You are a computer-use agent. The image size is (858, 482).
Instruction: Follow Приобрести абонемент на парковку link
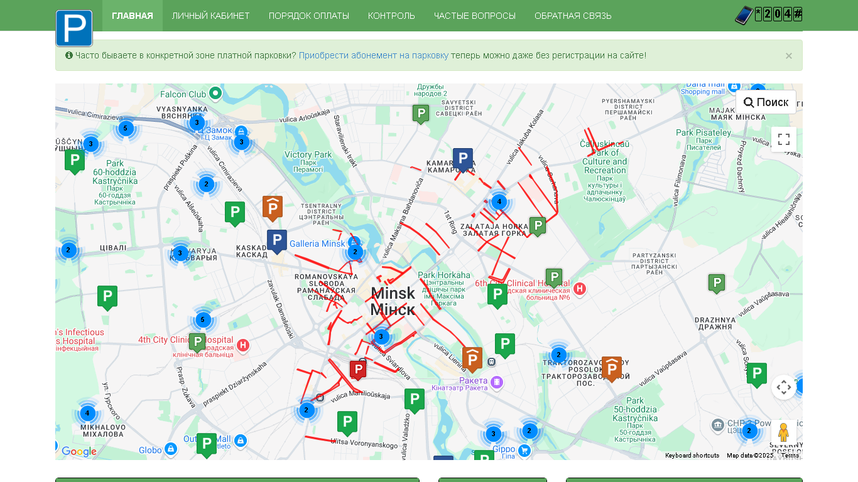[374, 55]
